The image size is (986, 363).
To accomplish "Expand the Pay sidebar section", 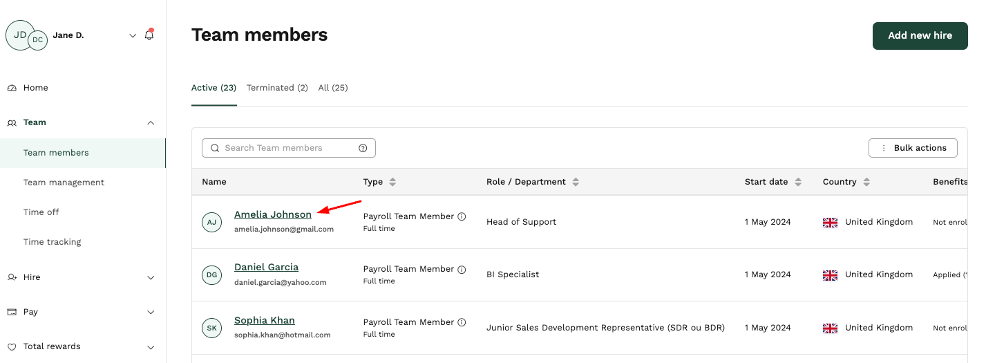I will [x=151, y=312].
